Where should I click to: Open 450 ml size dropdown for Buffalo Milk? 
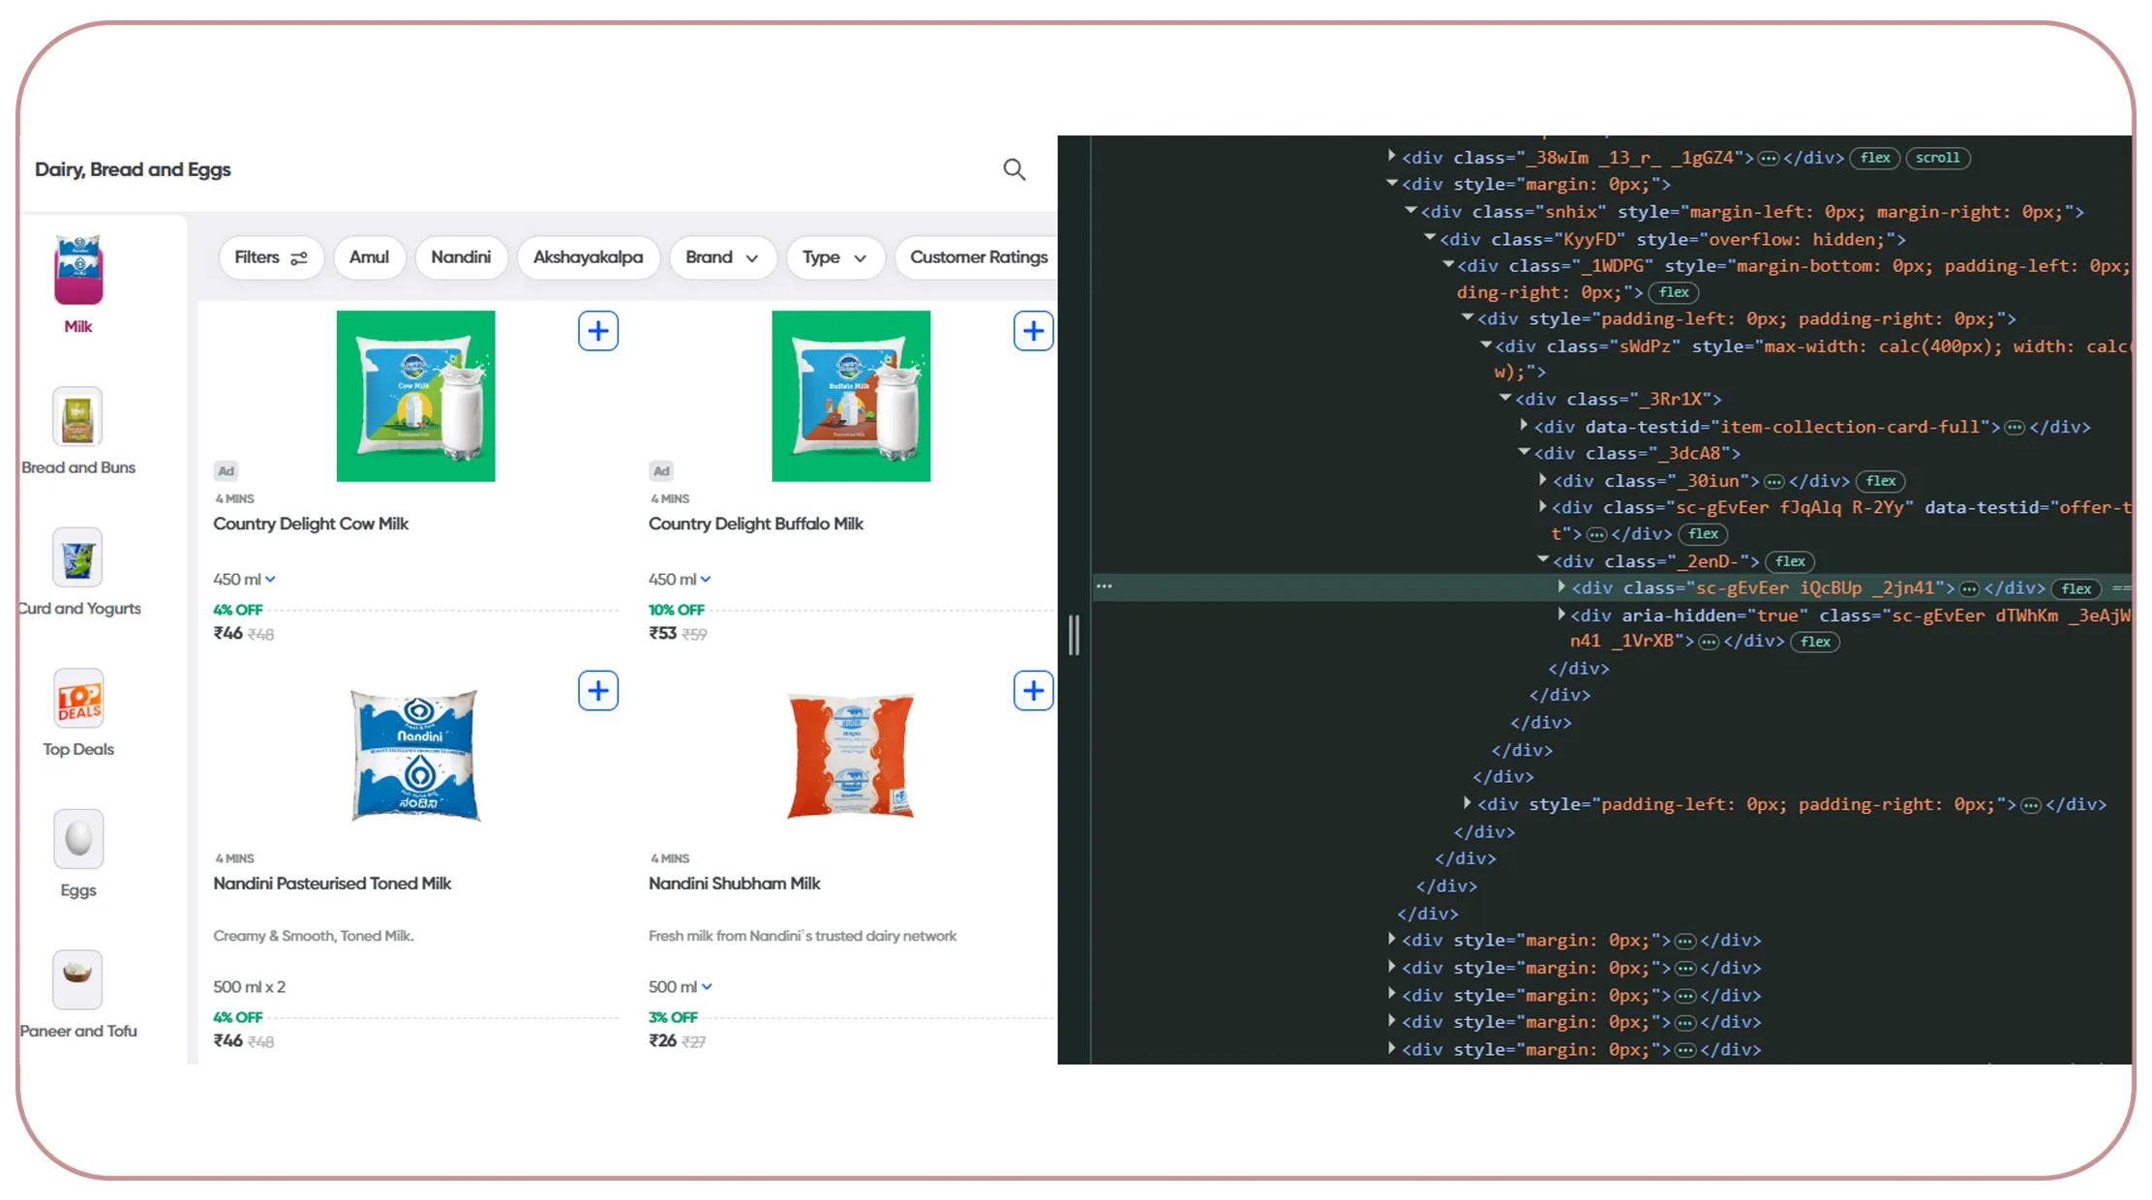click(681, 580)
